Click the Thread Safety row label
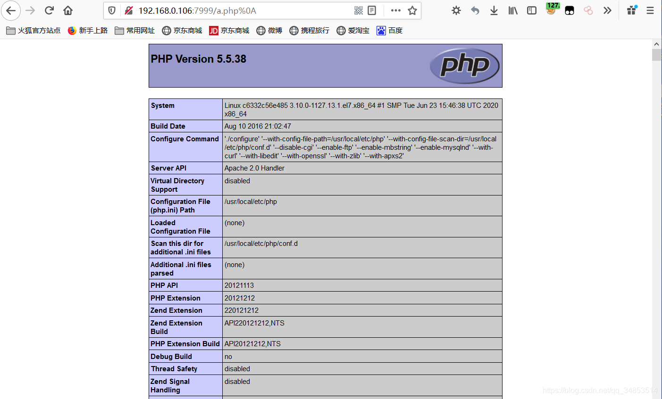Viewport: 662px width, 399px height. point(174,369)
